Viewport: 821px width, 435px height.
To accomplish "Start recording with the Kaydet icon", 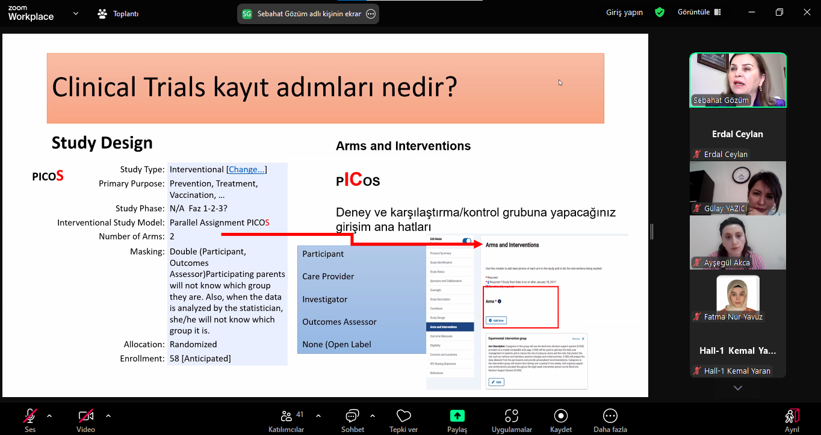I will tap(560, 416).
